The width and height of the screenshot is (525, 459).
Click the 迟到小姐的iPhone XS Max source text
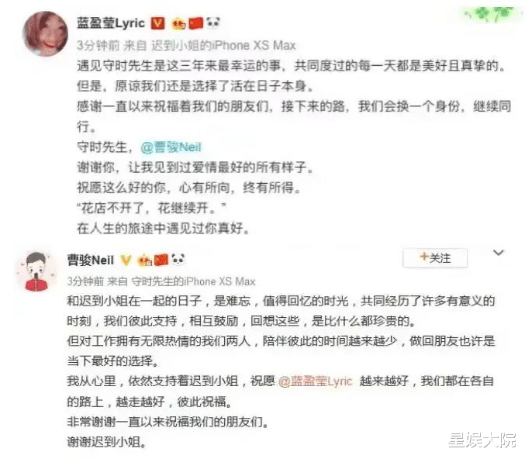point(223,45)
